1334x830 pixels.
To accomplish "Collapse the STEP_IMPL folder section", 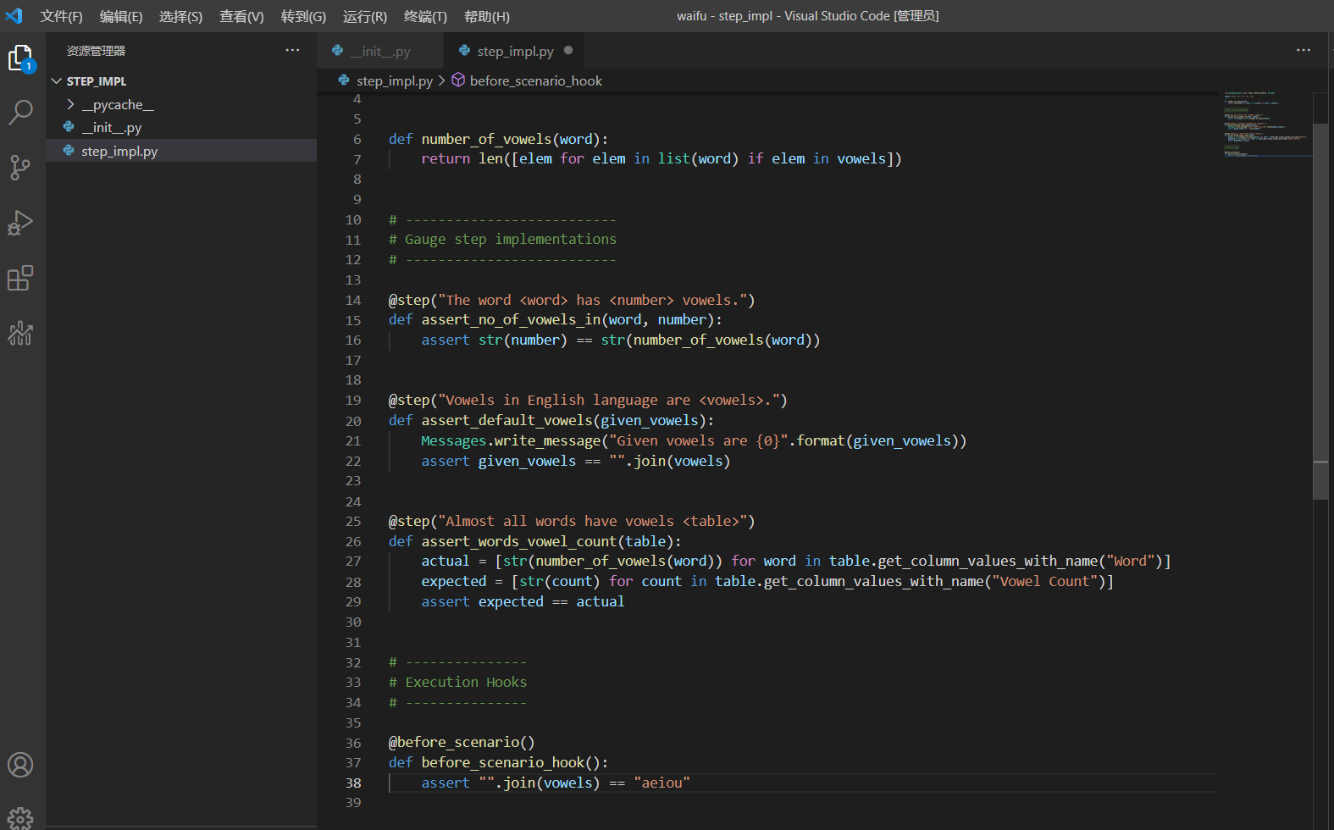I will (x=57, y=81).
